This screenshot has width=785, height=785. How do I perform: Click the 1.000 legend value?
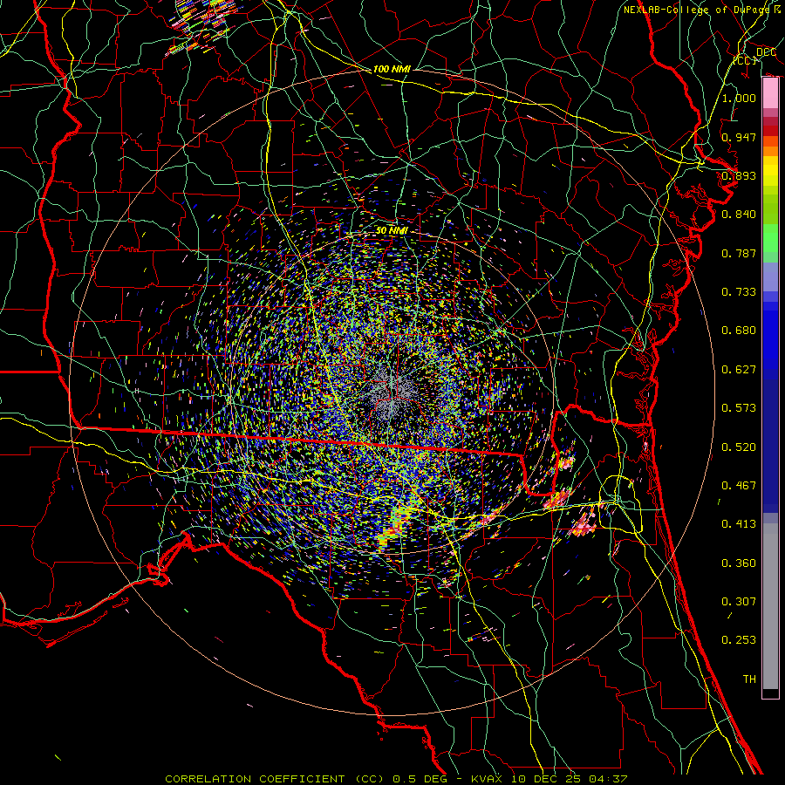pos(739,98)
